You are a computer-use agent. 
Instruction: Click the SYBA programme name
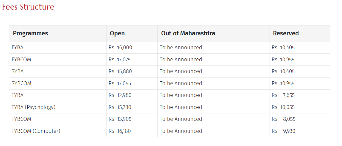(x=18, y=71)
